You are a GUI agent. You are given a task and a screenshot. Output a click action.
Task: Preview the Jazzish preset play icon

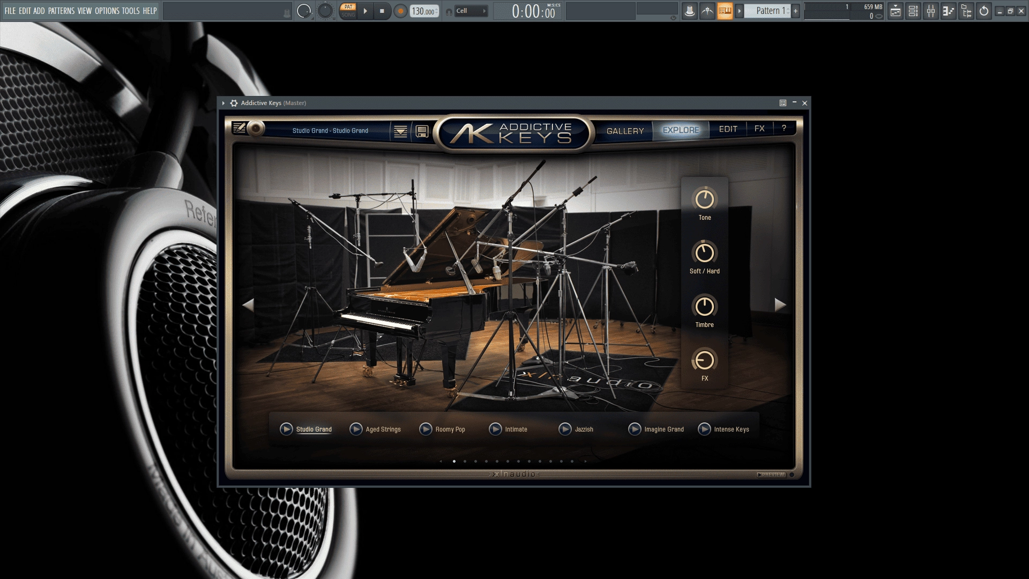click(x=565, y=429)
